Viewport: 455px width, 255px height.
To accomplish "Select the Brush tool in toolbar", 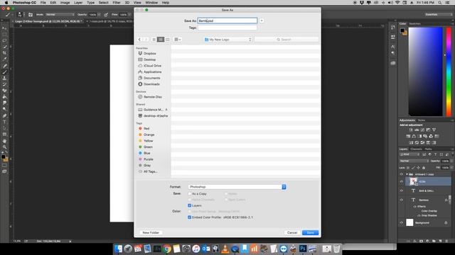I will 4,72.
